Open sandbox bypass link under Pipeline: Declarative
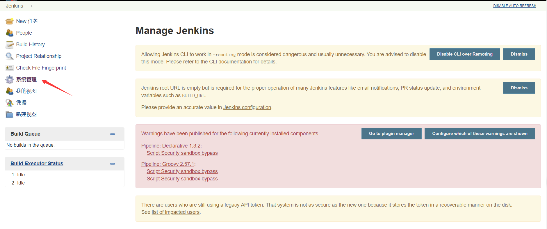The width and height of the screenshot is (547, 229). point(182,153)
